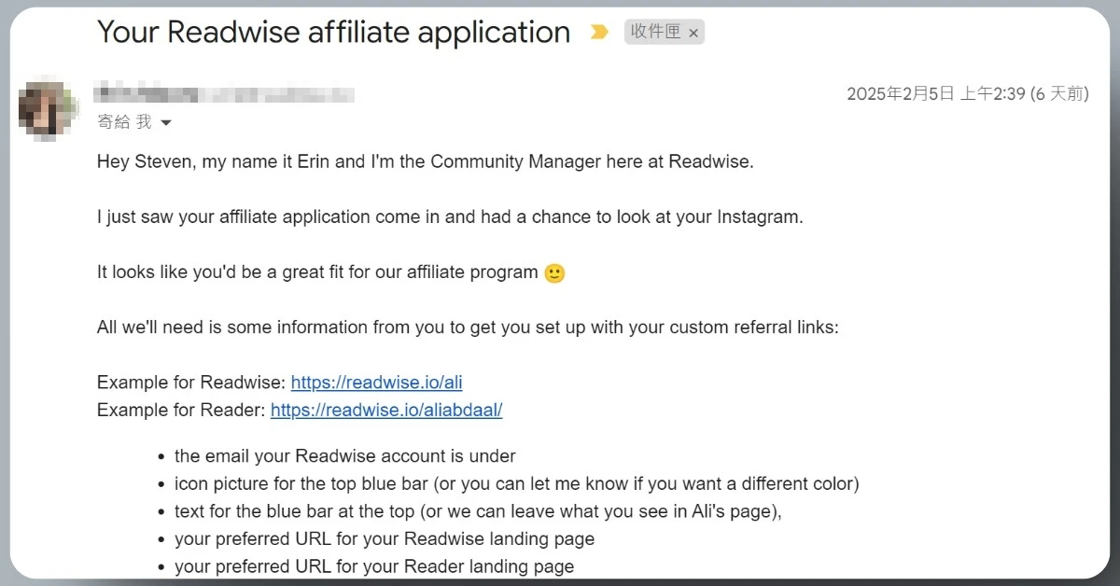Expand recipient details arrow next to 寄給 我
The image size is (1120, 586).
166,123
